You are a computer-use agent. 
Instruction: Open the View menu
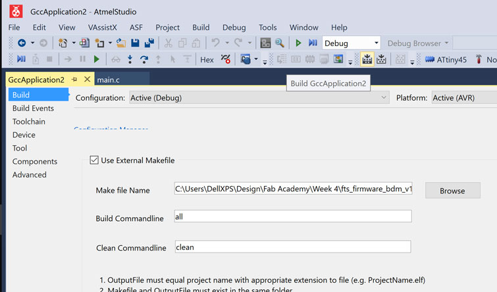[67, 28]
